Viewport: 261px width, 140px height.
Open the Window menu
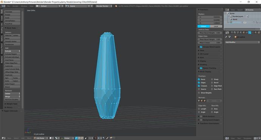coord(24,6)
